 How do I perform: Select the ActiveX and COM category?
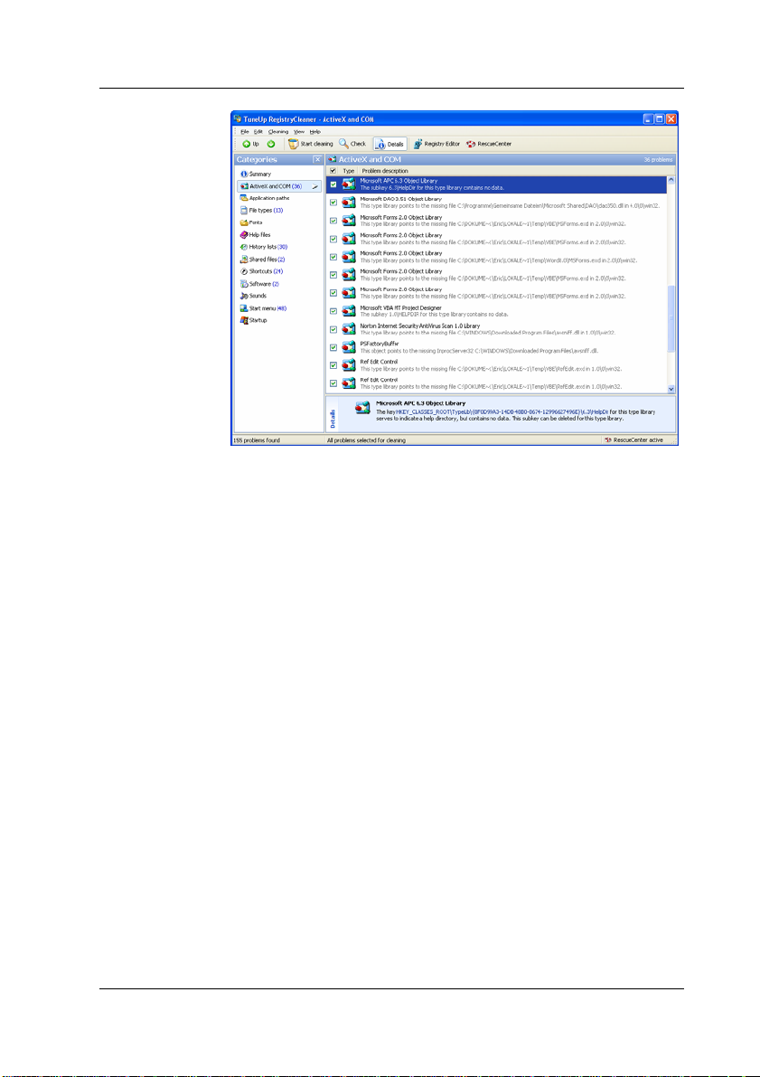279,186
